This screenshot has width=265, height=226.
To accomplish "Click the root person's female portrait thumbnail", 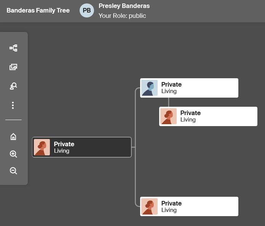I will click(x=42, y=147).
